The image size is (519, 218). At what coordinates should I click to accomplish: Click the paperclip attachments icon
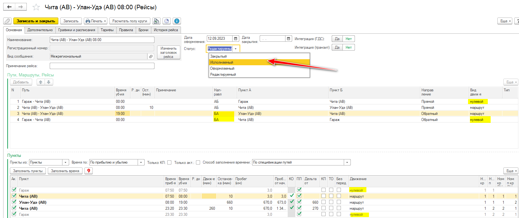coord(7,21)
